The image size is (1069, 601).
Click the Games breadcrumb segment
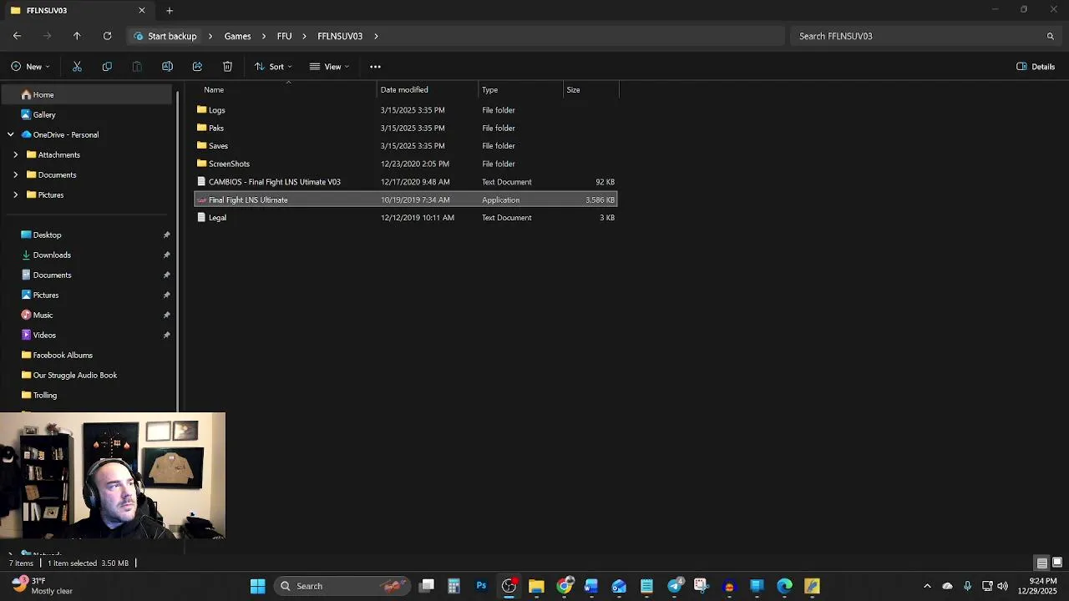point(237,36)
